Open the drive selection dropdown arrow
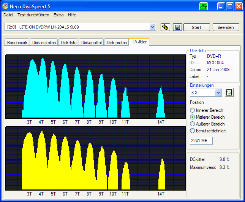The image size is (245, 202). [x=152, y=27]
